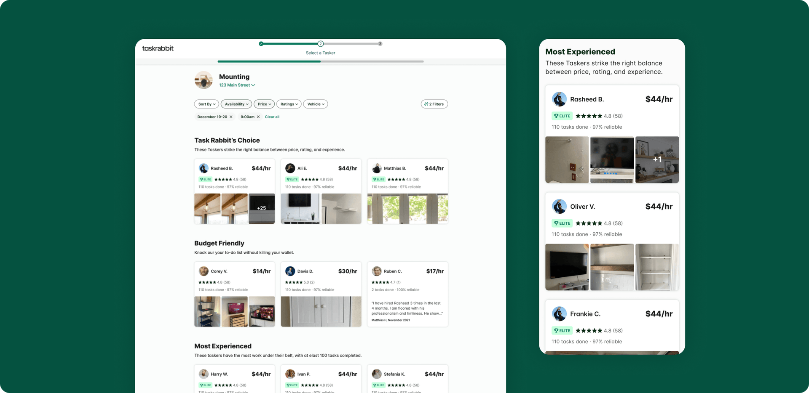Expand the Ratings filter dropdown
809x393 pixels.
point(289,104)
